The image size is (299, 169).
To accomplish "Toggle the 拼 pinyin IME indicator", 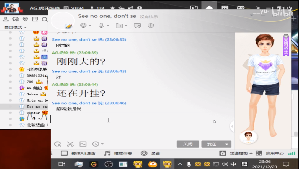I will point(244,164).
